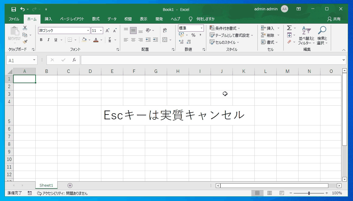Click the 共有 button
The image size is (353, 201).
(x=334, y=19)
